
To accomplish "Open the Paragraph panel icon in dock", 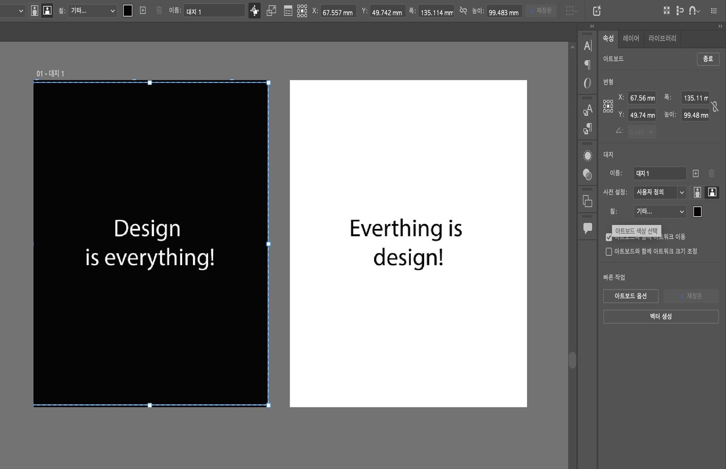I will pos(587,65).
